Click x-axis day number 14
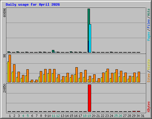 67,116
